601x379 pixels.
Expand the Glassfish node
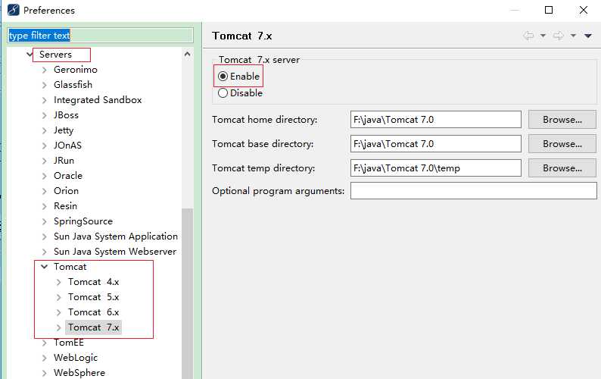coord(45,85)
